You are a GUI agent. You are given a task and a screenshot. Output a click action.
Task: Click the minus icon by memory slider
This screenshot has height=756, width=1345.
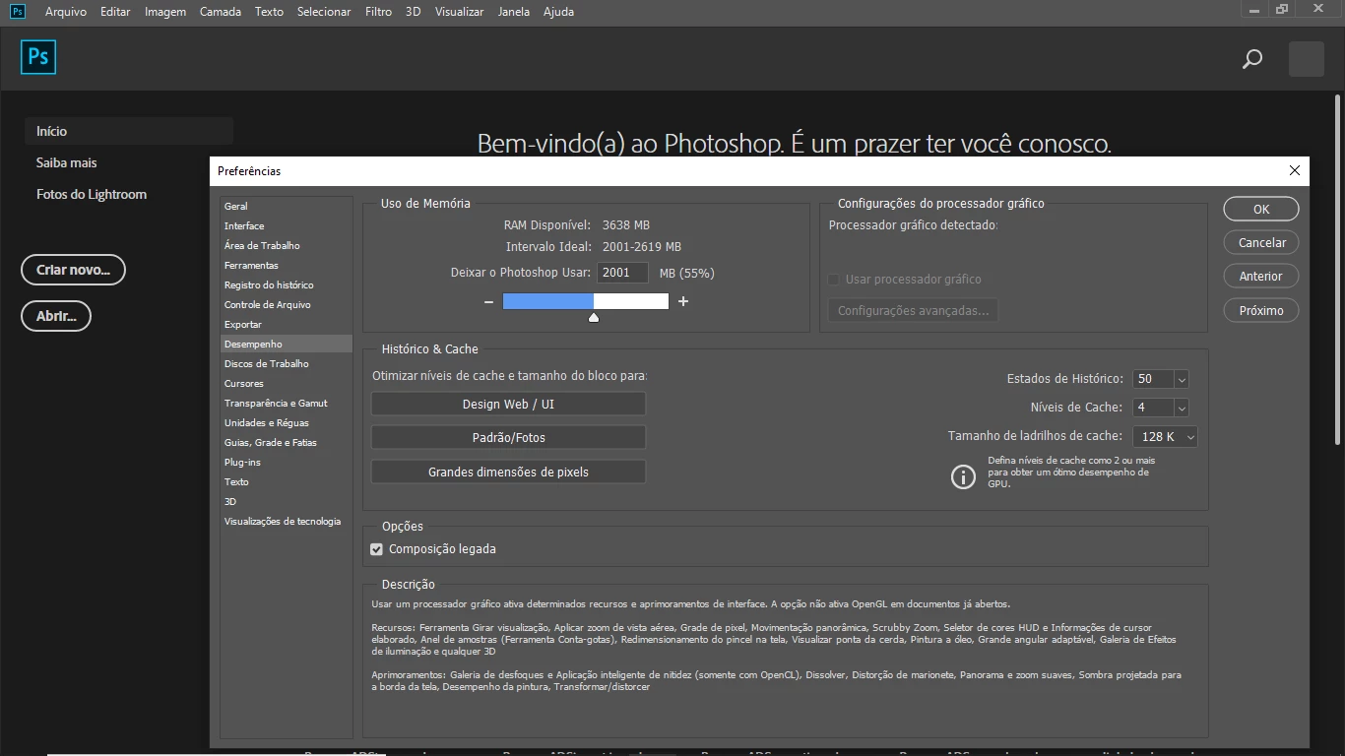(x=488, y=301)
